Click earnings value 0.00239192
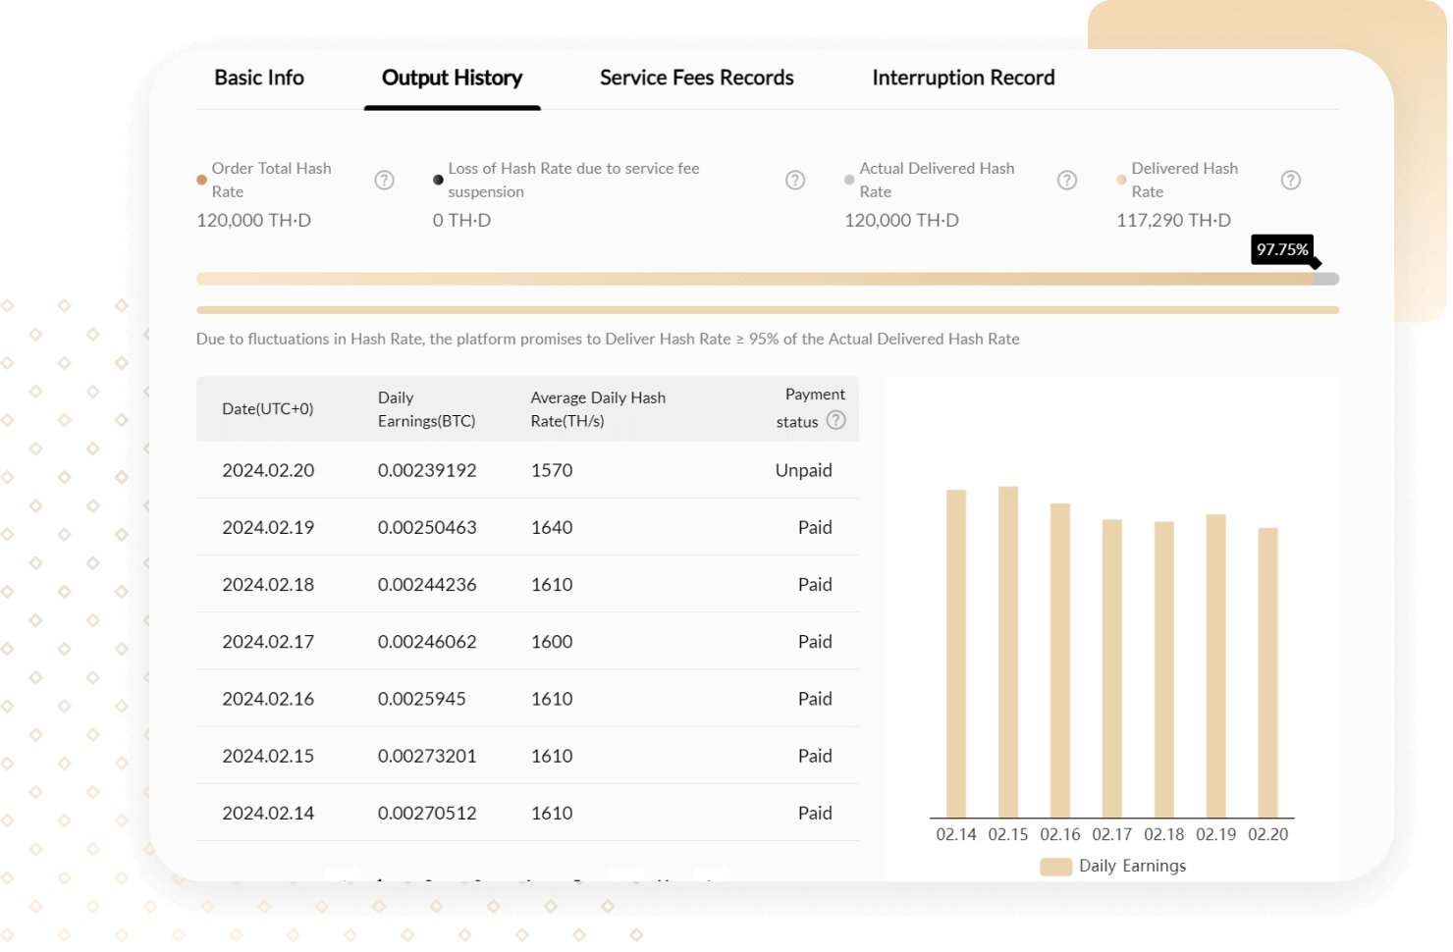 pos(427,470)
